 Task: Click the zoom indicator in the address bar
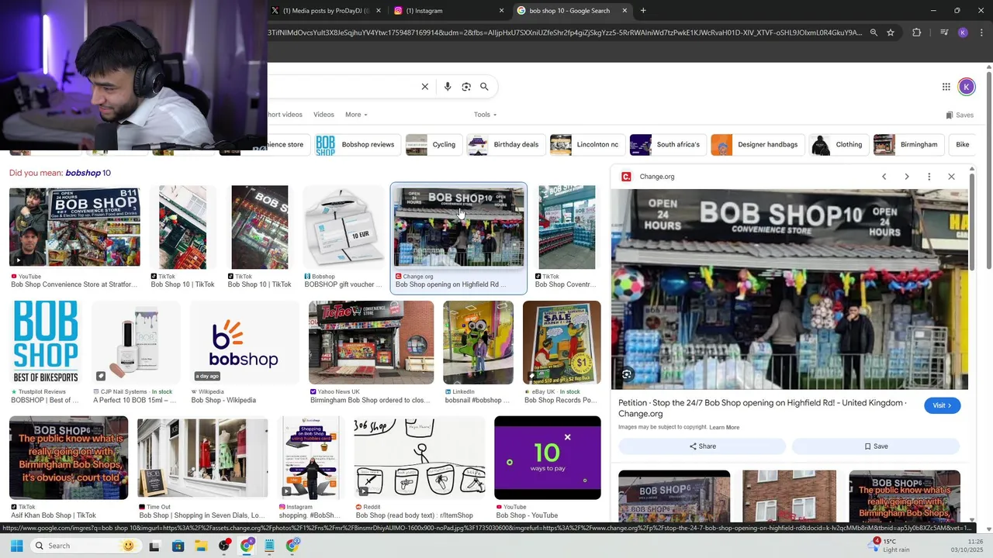874,33
